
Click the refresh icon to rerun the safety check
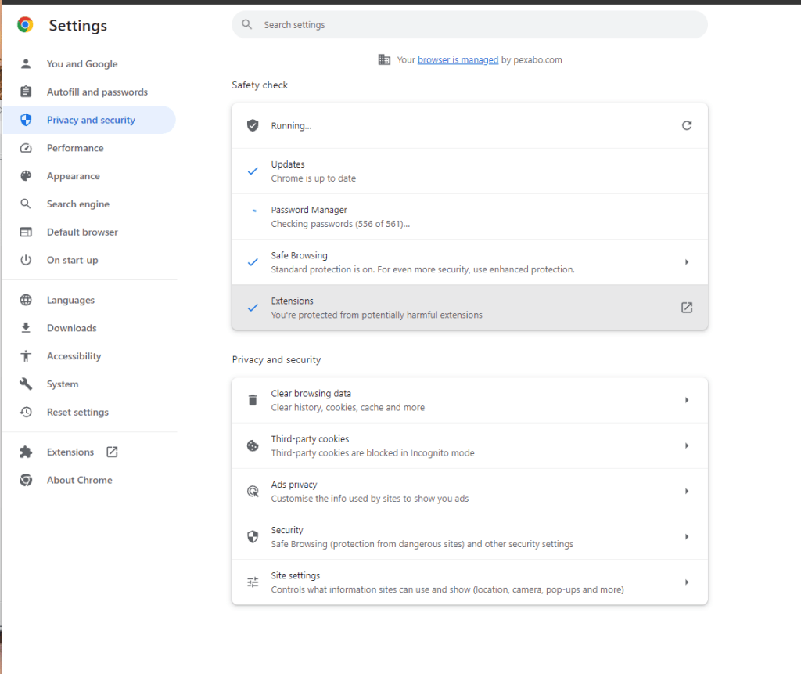[687, 125]
